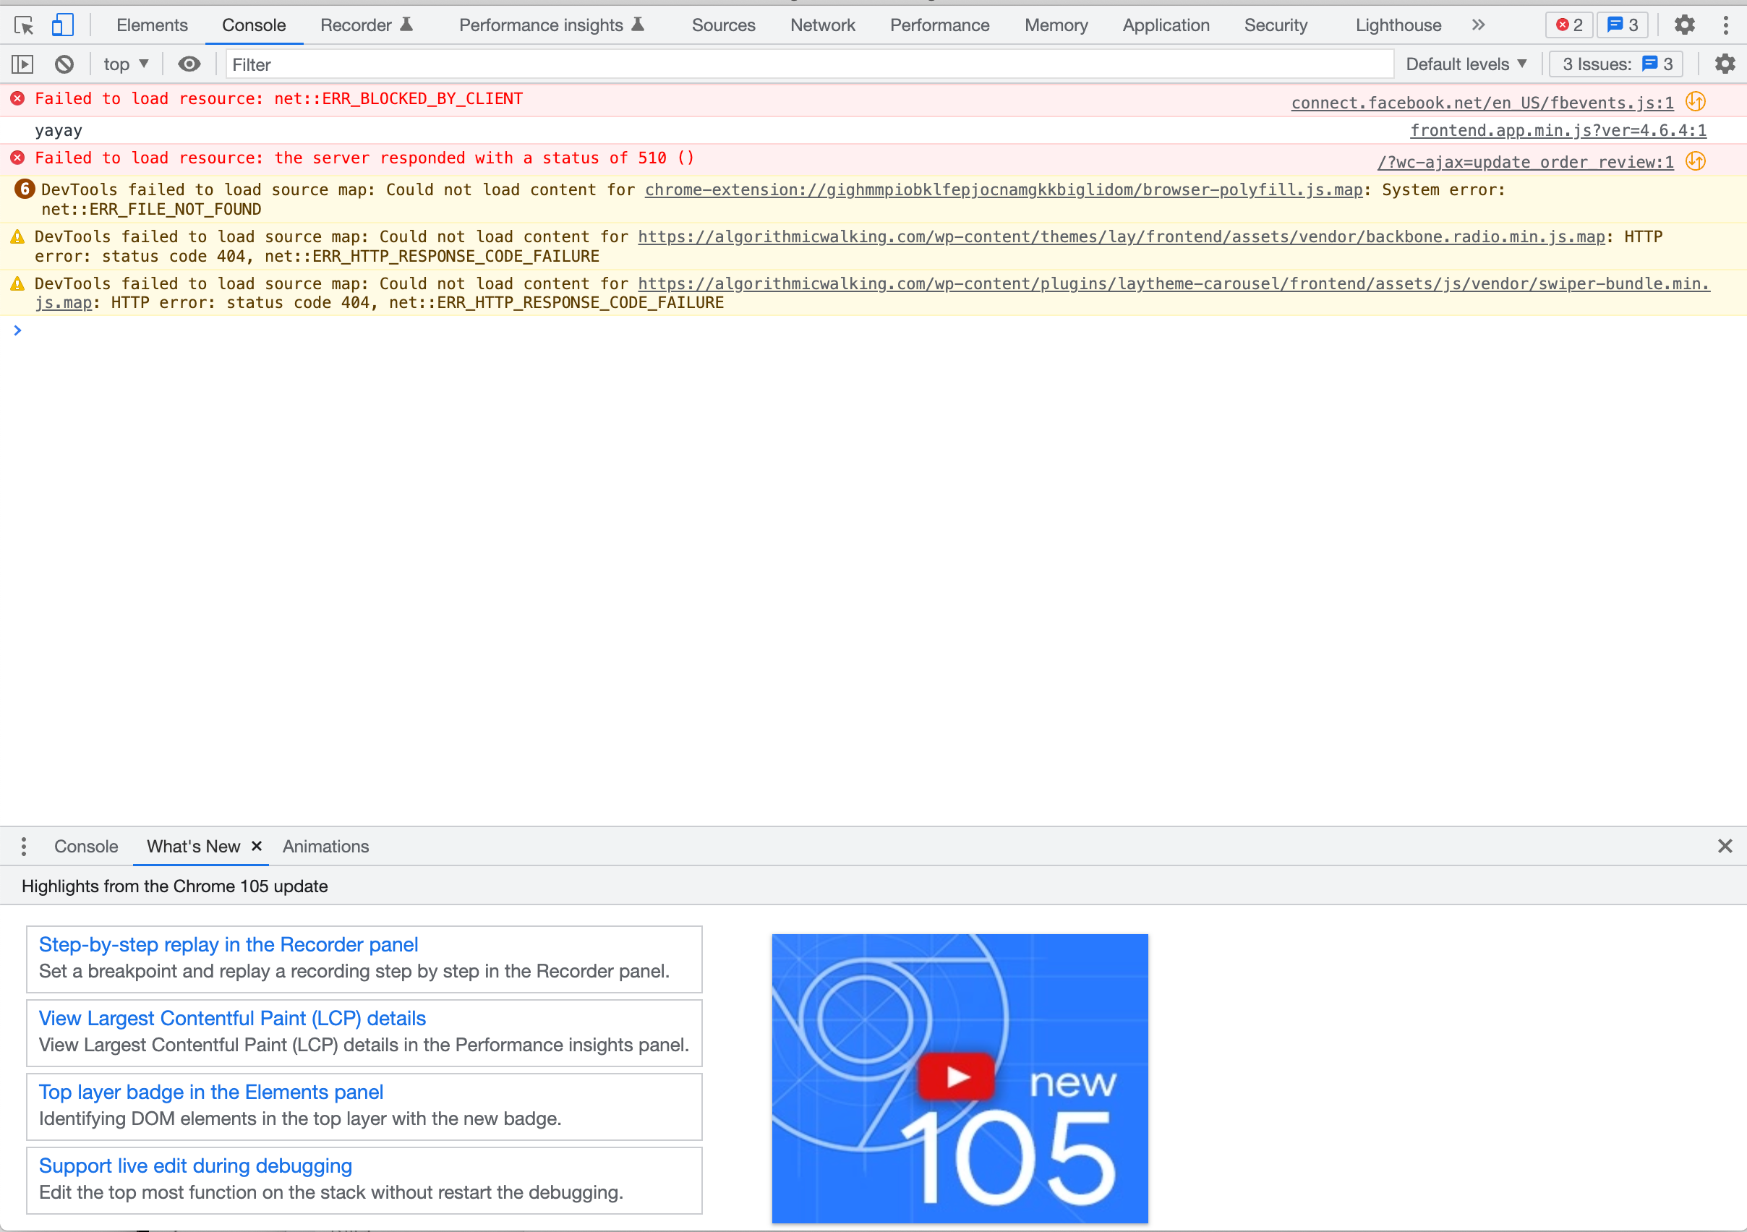
Task: Open Step-by-step replay in Recorder link
Action: click(x=228, y=944)
